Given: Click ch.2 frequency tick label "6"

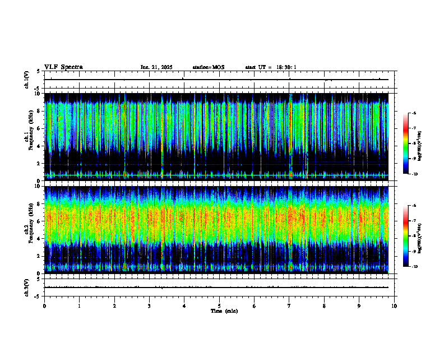Looking at the screenshot, I should 39,221.
